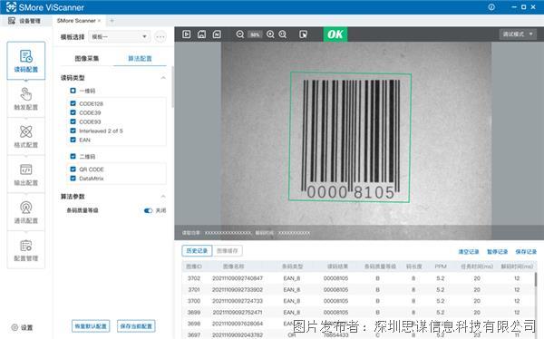Open the 调试模式 mode dropdown
The width and height of the screenshot is (544, 339).
pos(518,34)
